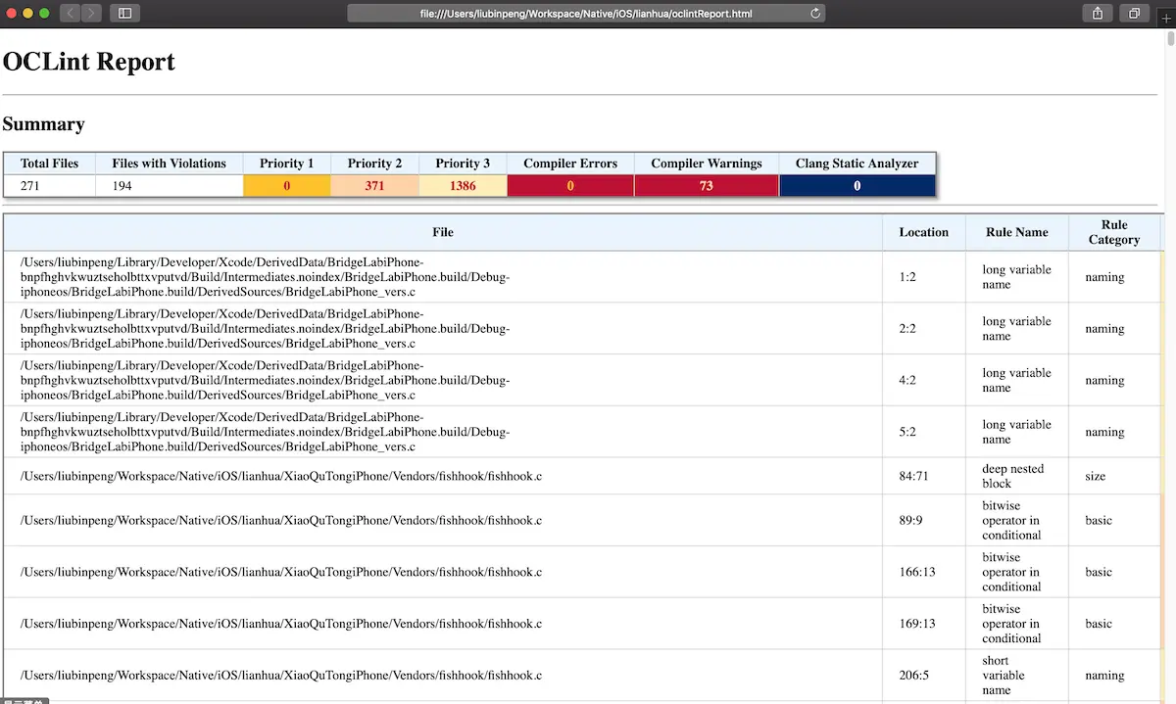Screen dimensions: 1176x704
Task: Click the Files with Violations header cell
Action: tap(170, 164)
